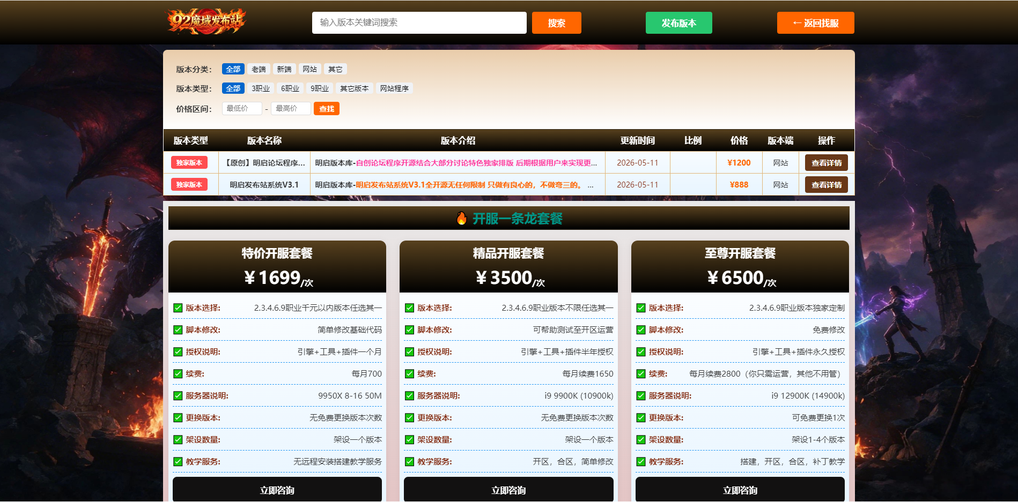1018x502 pixels.
Task: Filter the 版本类型 row by 6职业
Action: point(290,88)
